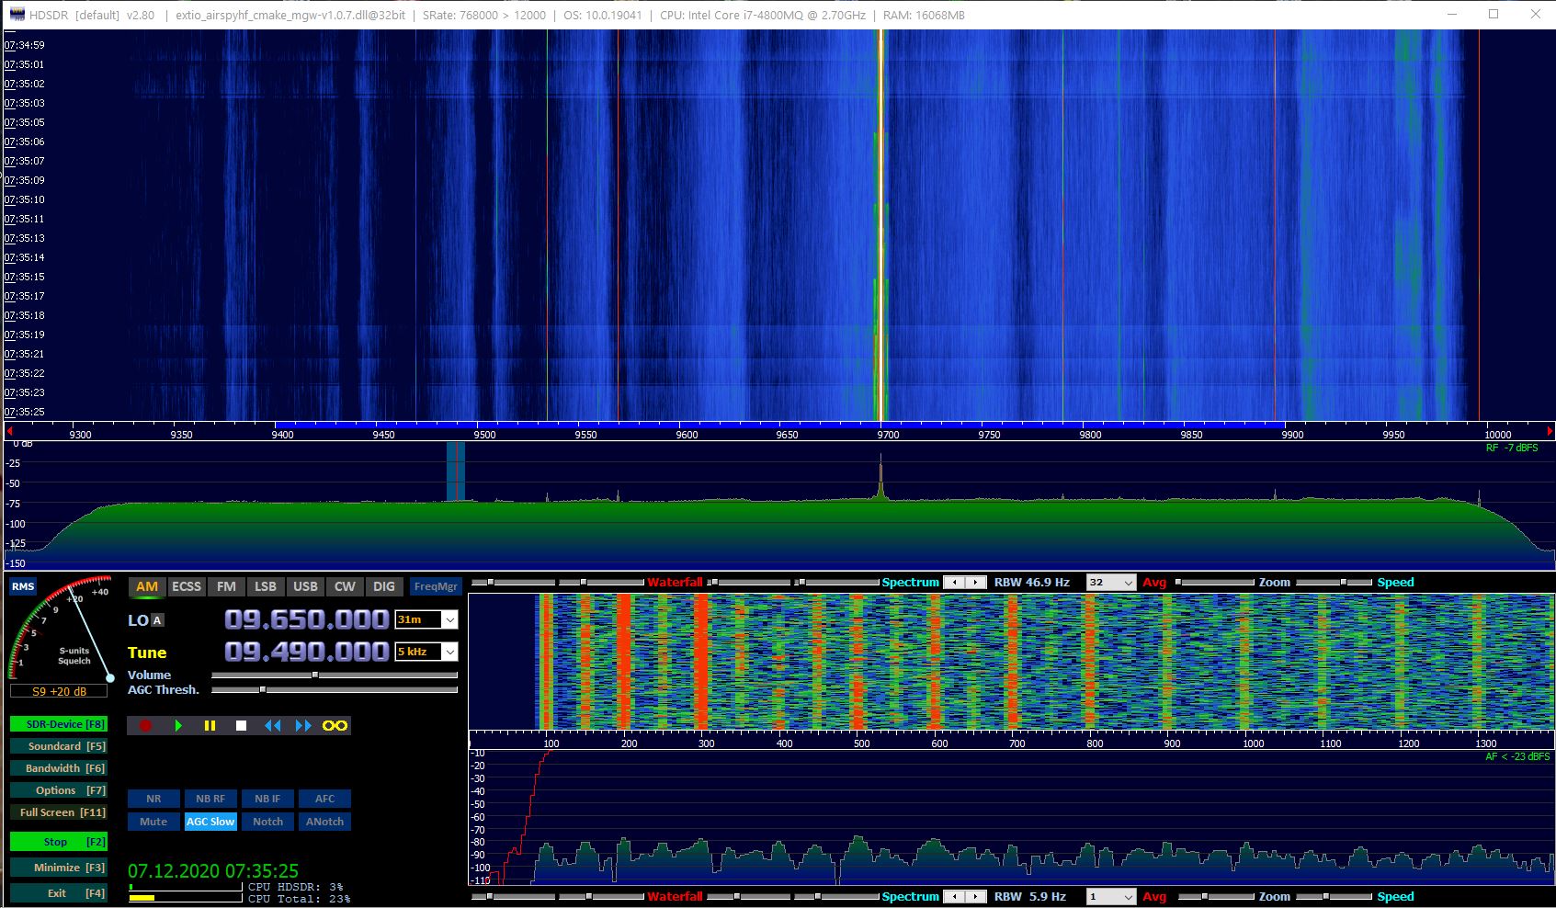
Task: Toggle the RMS meter mode button
Action: click(23, 586)
